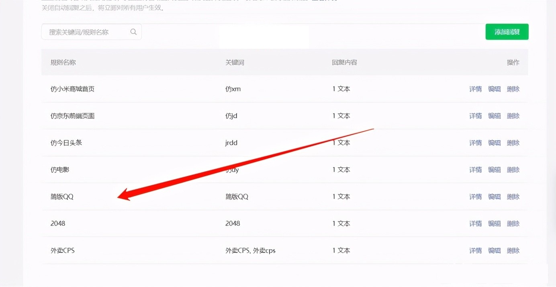Click 1 文本 in 仿京东前端页面 row
This screenshot has height=287, width=556.
(341, 116)
